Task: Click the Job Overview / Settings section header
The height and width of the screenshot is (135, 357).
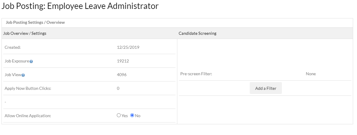Action: 25,33
